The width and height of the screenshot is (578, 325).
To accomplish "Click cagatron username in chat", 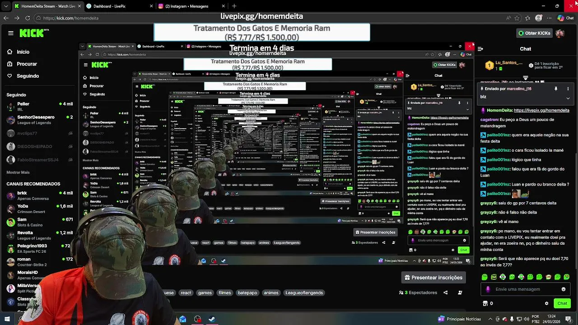I will [489, 120].
